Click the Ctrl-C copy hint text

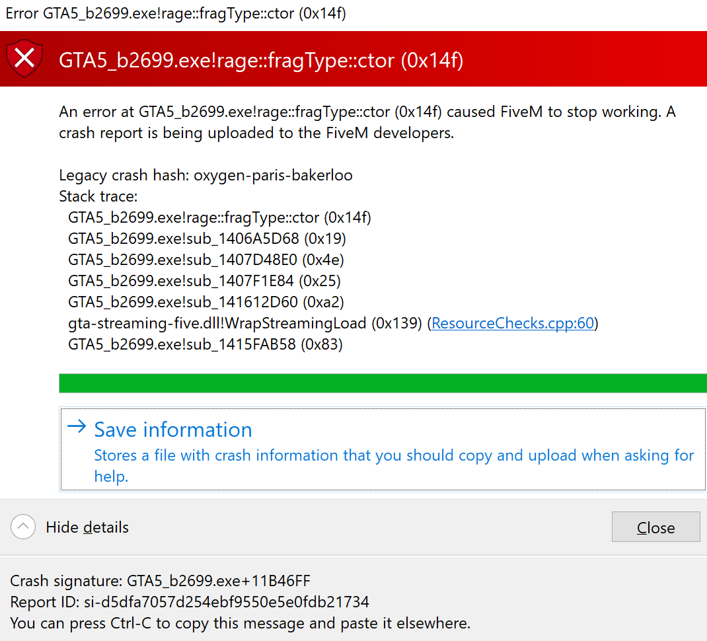(x=241, y=623)
